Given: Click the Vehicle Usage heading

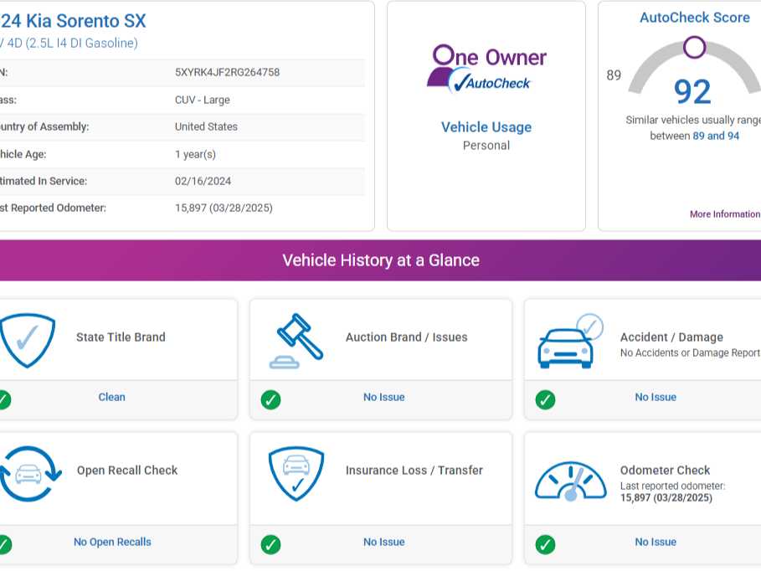Looking at the screenshot, I should (486, 127).
